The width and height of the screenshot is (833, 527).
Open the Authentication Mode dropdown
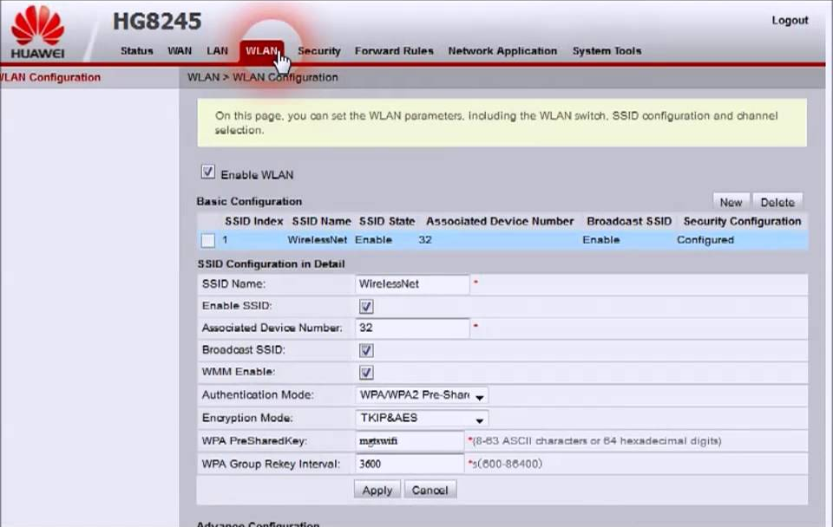(x=422, y=395)
